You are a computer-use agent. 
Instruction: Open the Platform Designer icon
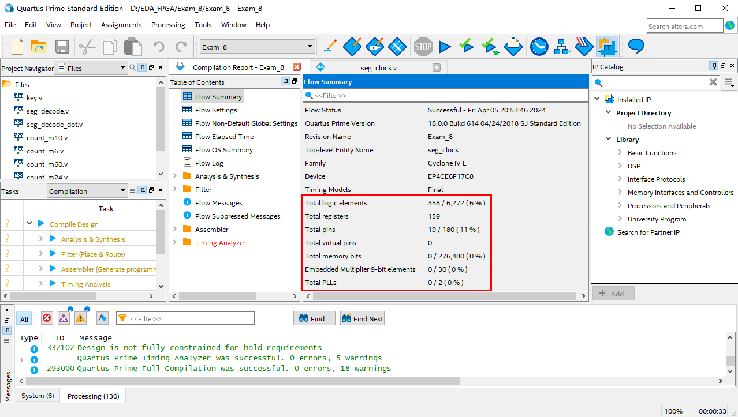coord(607,46)
